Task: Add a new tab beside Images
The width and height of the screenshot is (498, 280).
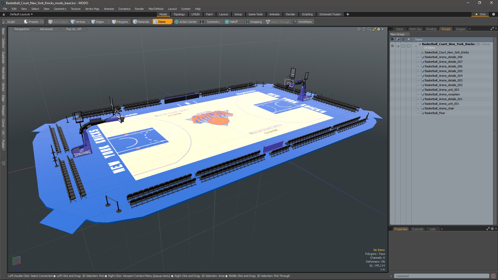Action: tap(470, 29)
